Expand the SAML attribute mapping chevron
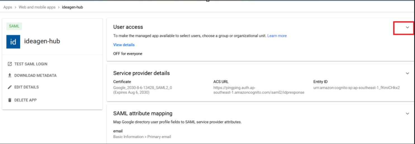Viewport: 415px width, 144px height. click(407, 114)
